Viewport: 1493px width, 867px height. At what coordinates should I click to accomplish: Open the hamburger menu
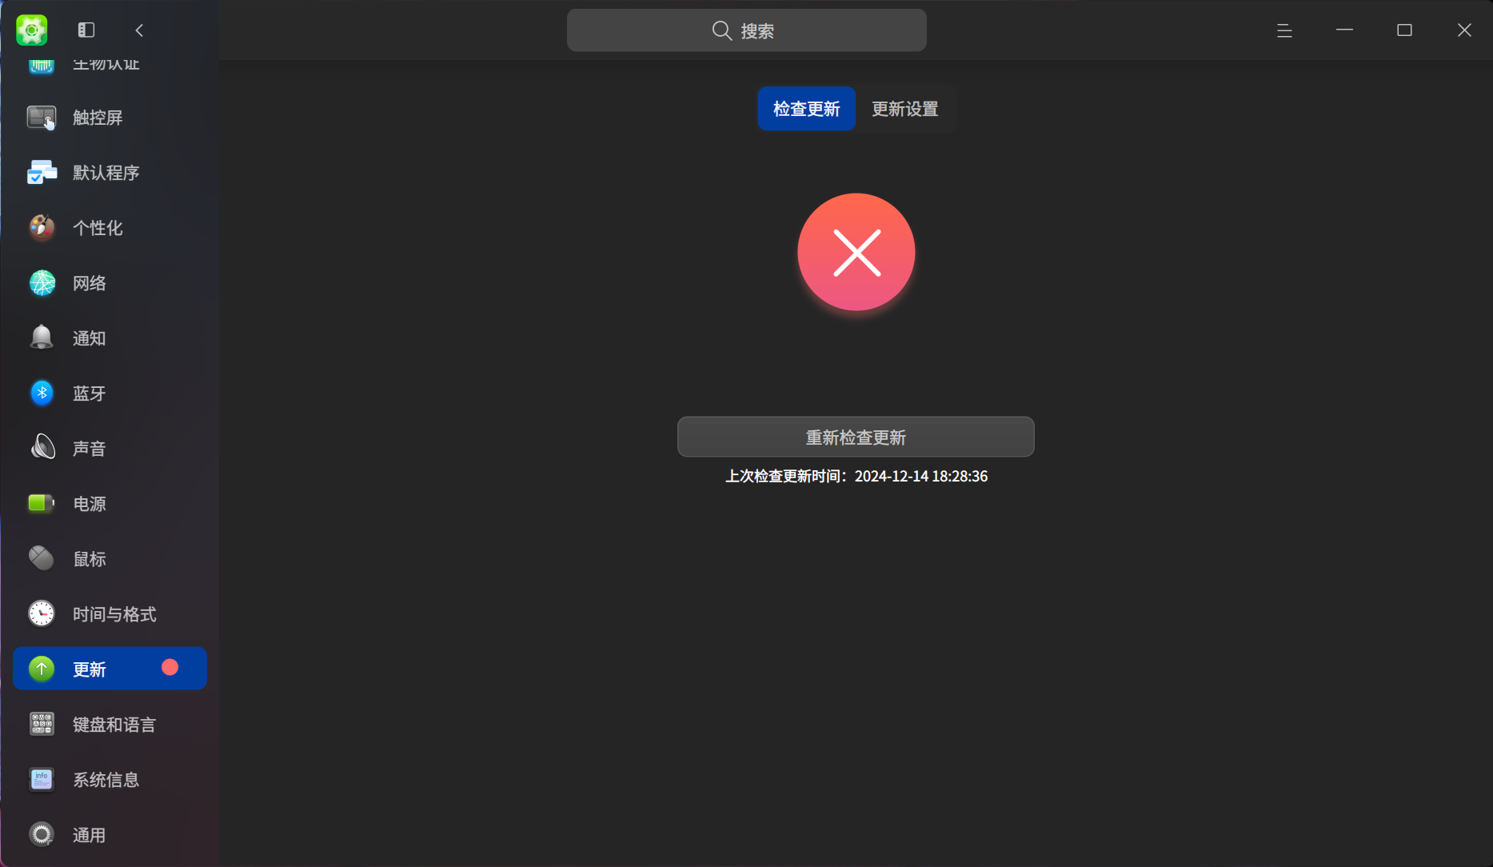pos(1283,30)
